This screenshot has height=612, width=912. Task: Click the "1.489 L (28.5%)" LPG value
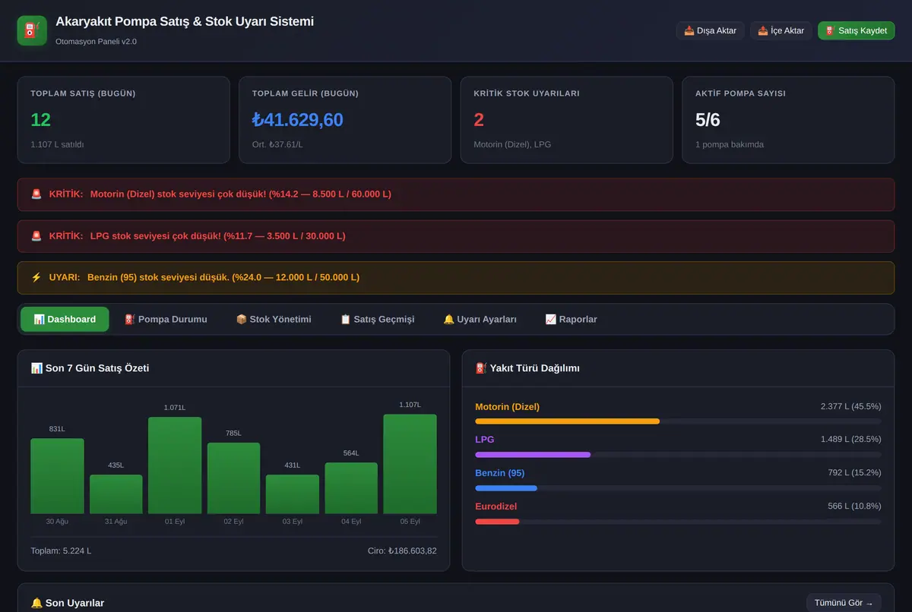point(851,439)
